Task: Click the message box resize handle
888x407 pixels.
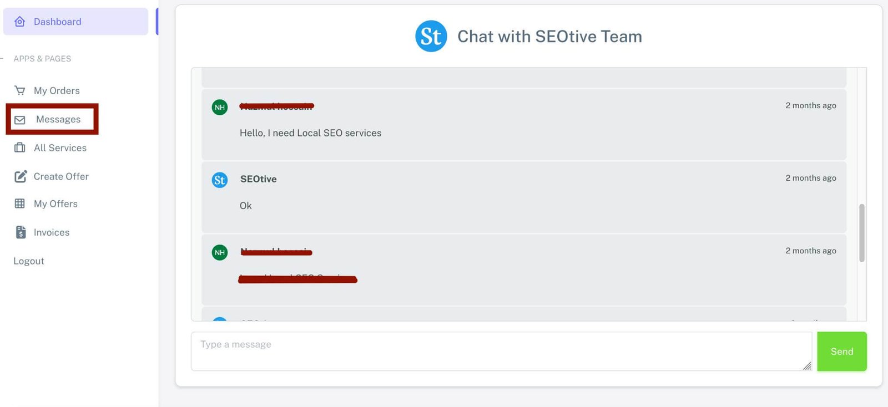Action: 807,366
